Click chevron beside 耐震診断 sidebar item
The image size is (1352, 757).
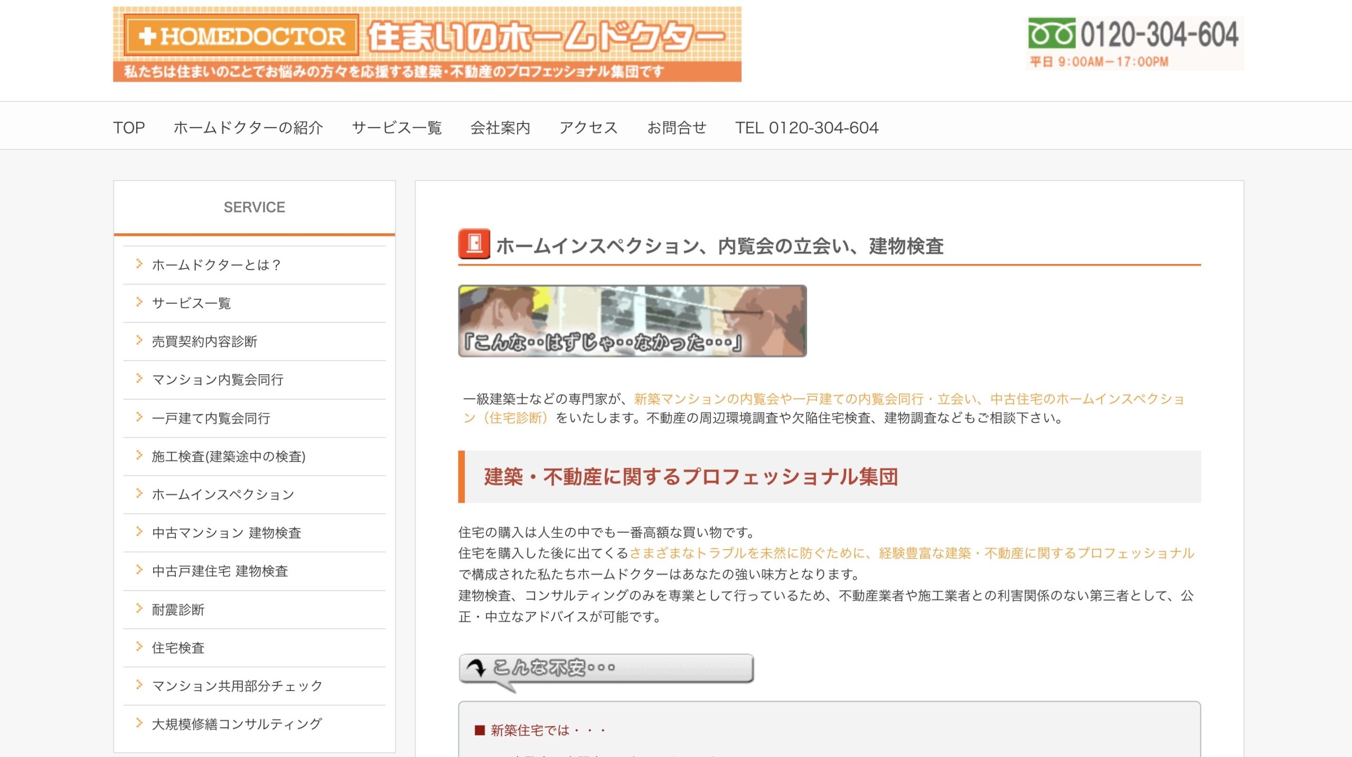pyautogui.click(x=139, y=609)
